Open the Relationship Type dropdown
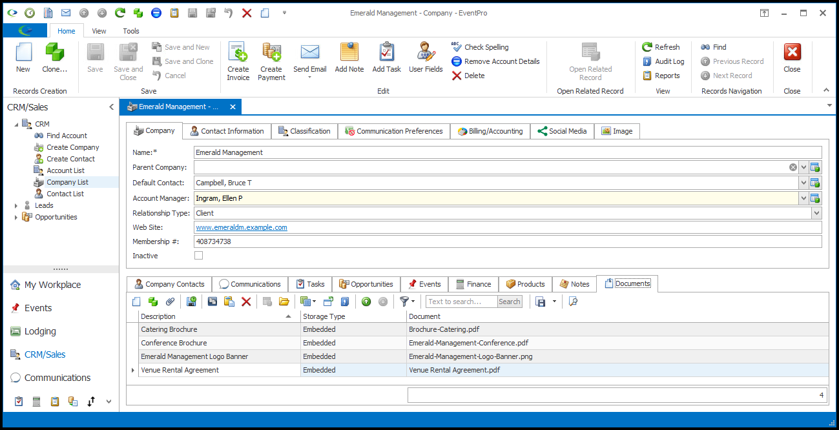839x430 pixels. 816,213
